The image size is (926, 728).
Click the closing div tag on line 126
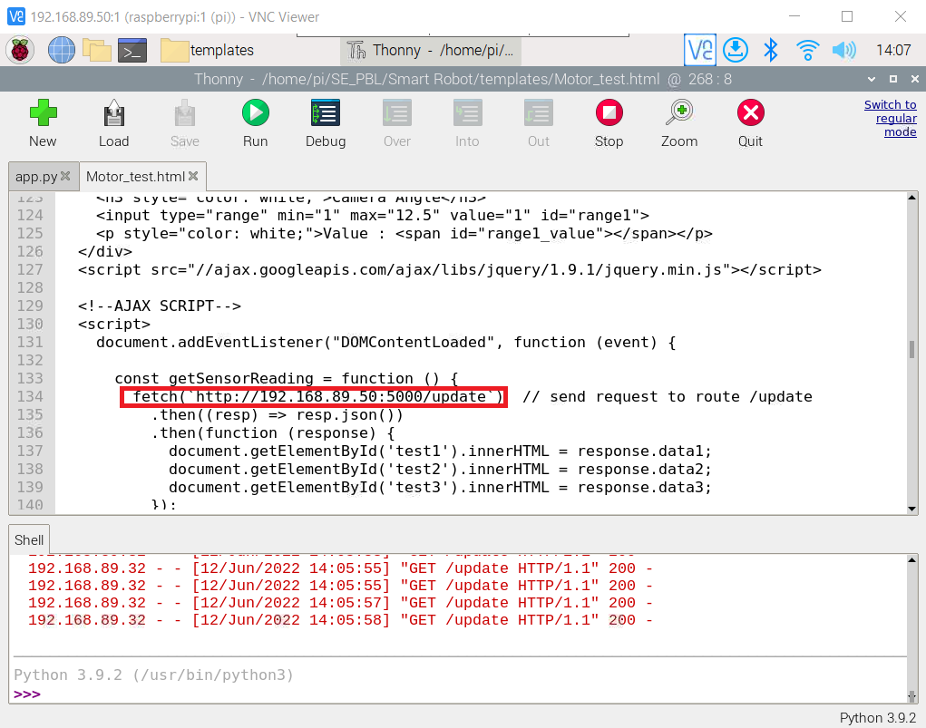(105, 251)
